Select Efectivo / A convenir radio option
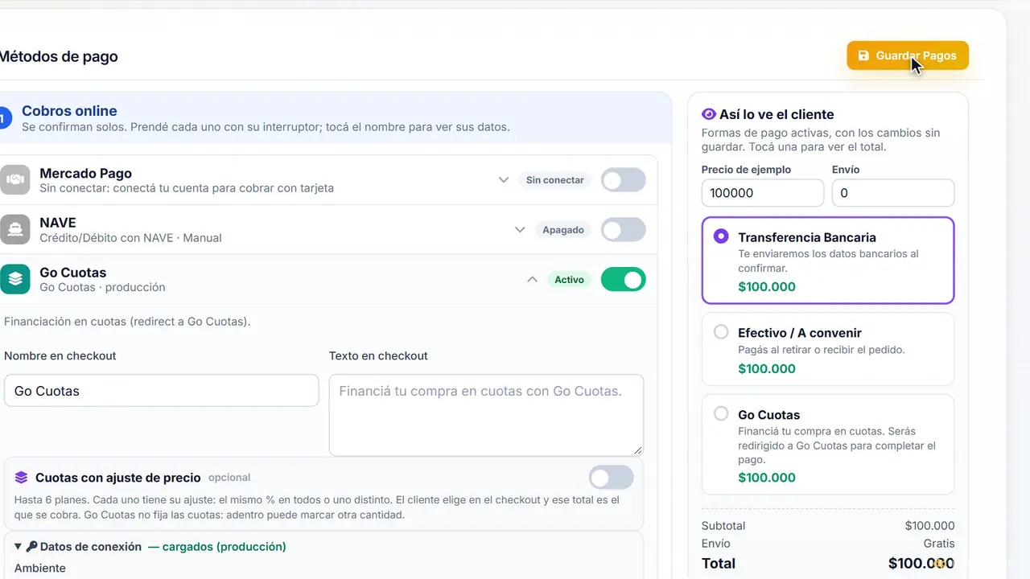 (x=721, y=331)
